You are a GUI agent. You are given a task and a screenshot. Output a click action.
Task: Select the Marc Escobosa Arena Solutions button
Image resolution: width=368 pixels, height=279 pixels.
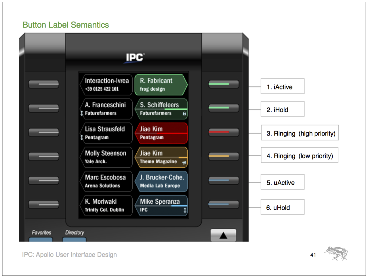pos(106,181)
